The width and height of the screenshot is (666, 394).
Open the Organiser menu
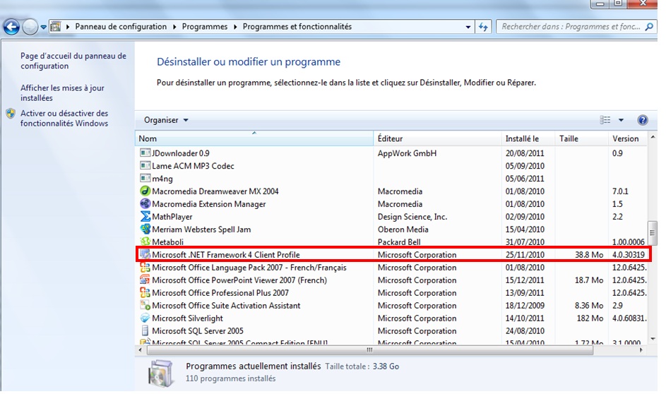(166, 120)
